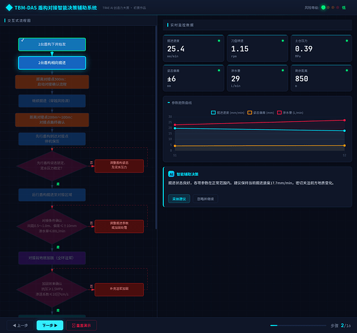The height and width of the screenshot is (333, 357).
Task: Click checkmark on 2台盾构下井始发 node
Action: point(23,40)
